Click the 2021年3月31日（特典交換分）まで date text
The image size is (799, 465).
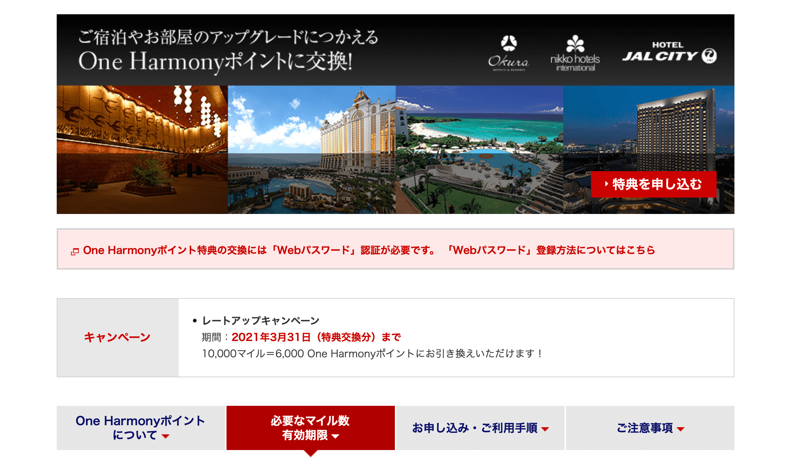coord(316,337)
